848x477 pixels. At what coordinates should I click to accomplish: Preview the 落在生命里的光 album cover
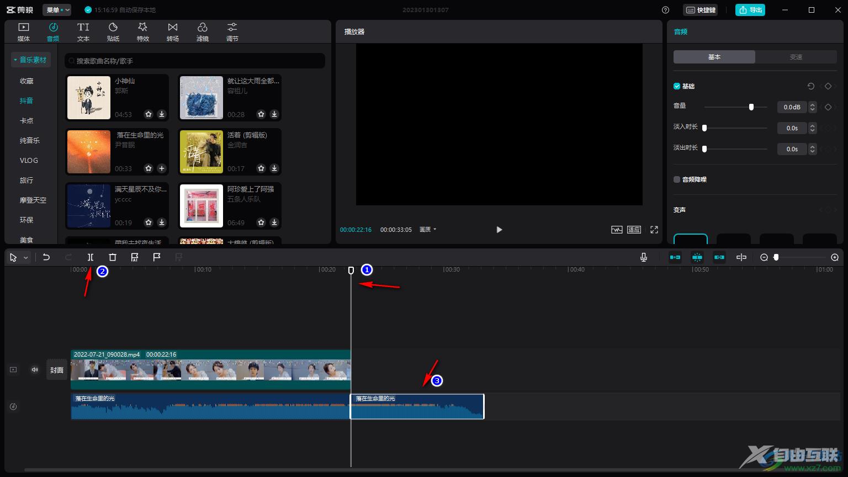[x=89, y=152]
